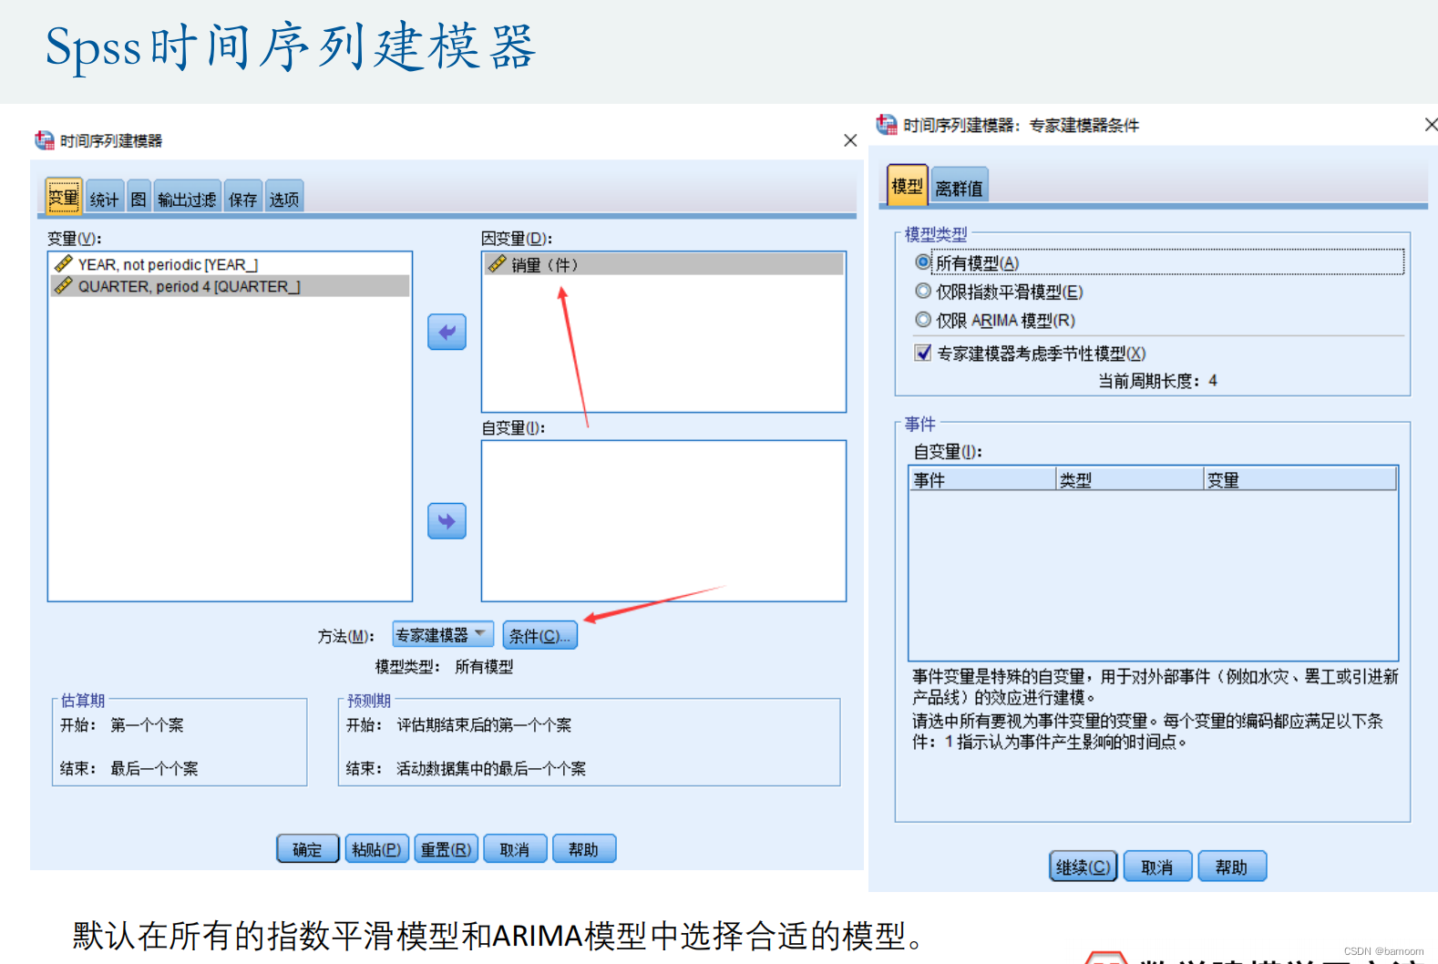The width and height of the screenshot is (1438, 964).
Task: Switch to the 图 tab
Action: click(x=139, y=199)
